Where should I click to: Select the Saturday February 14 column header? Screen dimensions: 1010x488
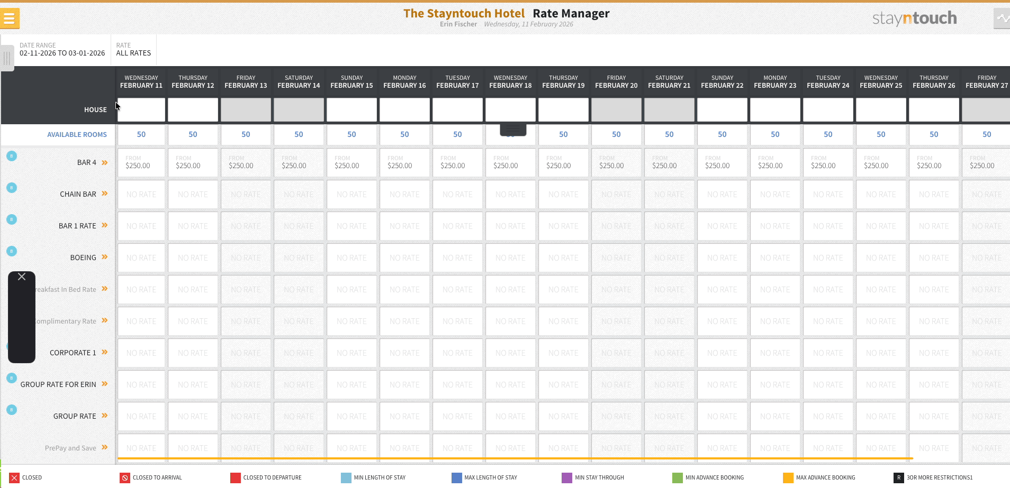click(299, 81)
